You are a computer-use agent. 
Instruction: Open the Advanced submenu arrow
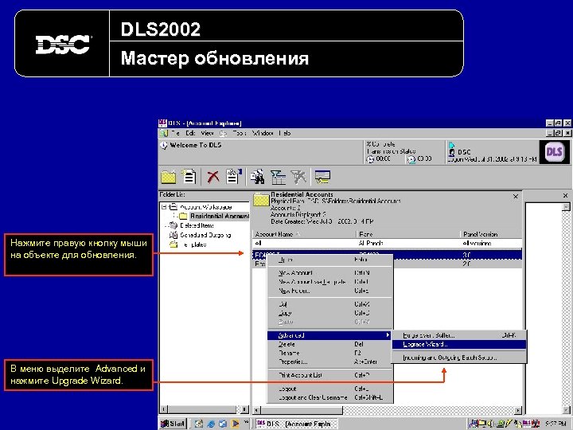pos(388,335)
